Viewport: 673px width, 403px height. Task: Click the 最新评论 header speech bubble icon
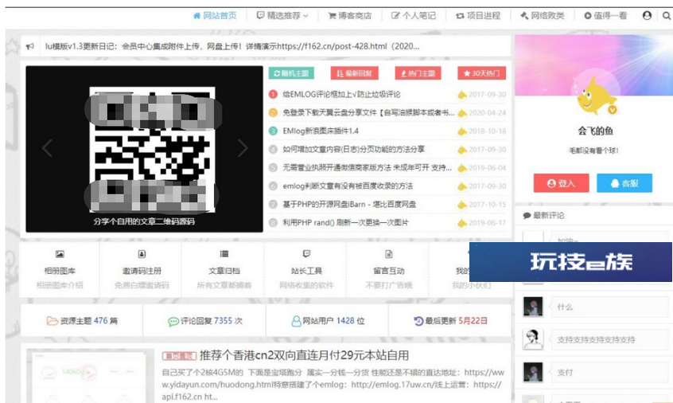coord(527,216)
